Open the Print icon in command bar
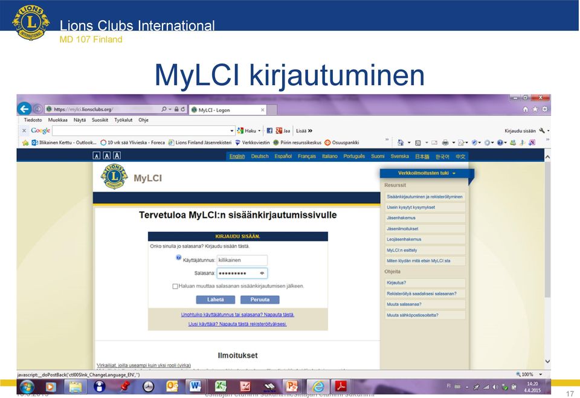Image resolution: width=580 pixels, height=398 pixels. pos(445,143)
